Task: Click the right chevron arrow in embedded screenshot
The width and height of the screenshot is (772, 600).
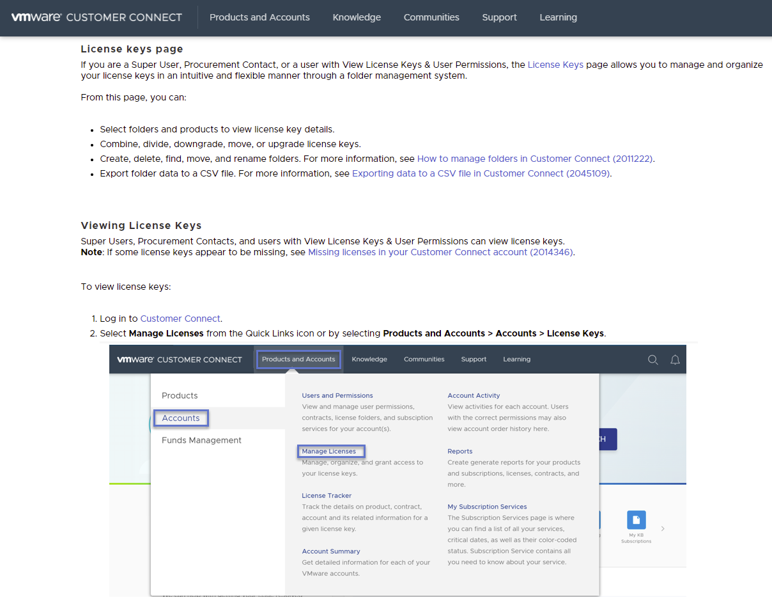Action: [x=663, y=528]
